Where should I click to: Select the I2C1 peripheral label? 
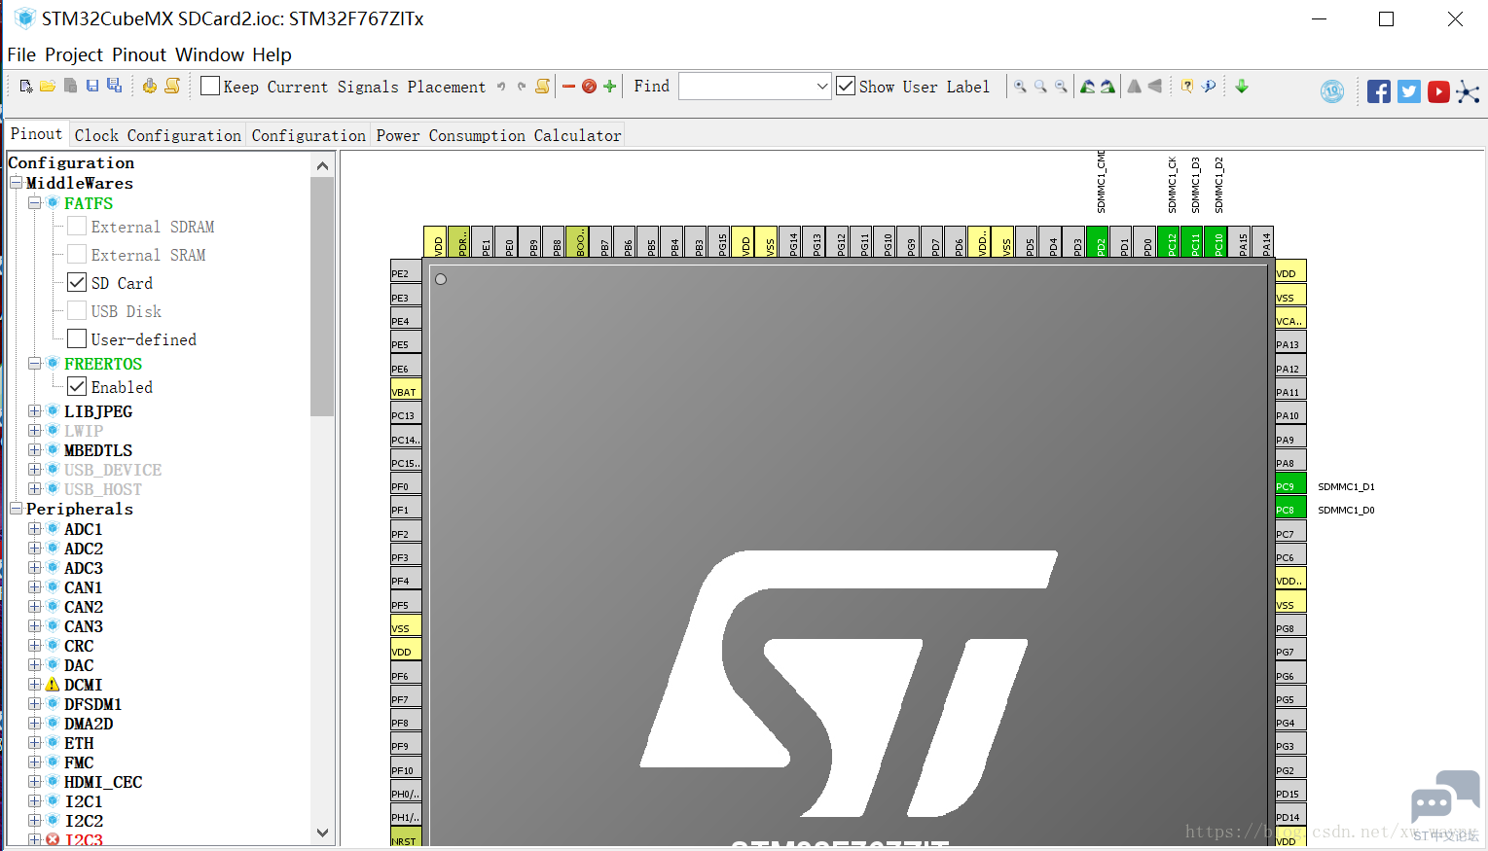84,801
